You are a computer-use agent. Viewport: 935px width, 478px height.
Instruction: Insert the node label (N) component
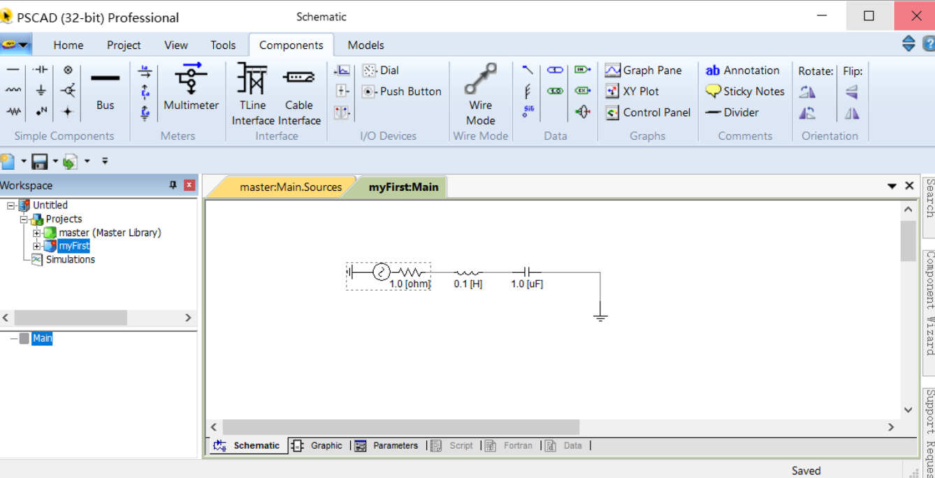point(41,111)
